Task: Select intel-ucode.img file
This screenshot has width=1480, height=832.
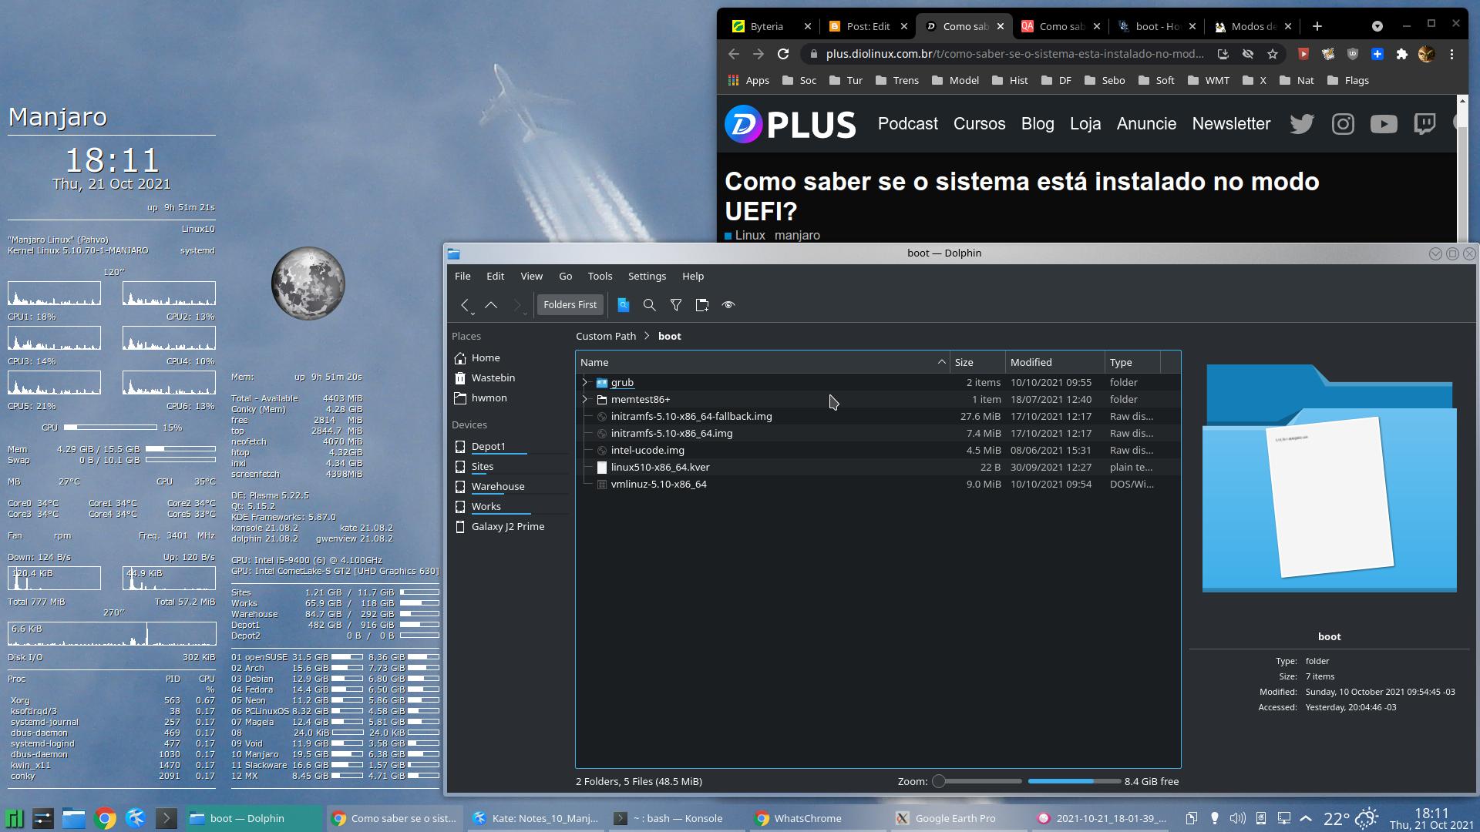Action: tap(647, 450)
